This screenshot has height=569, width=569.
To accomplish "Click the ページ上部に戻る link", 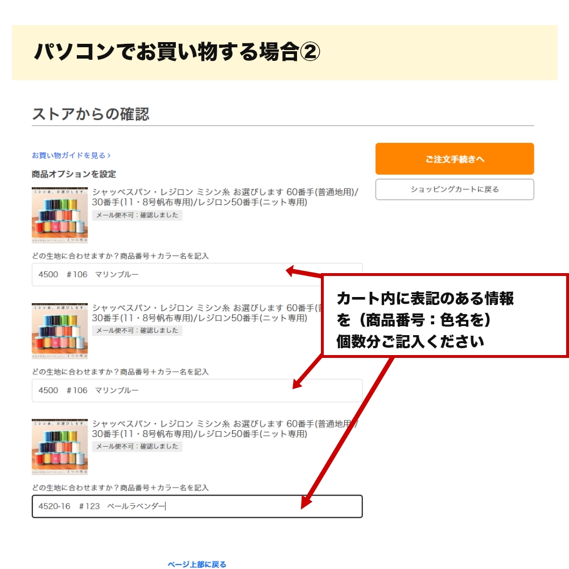I will point(197,564).
